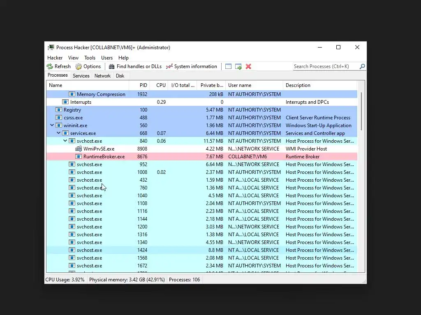421x315 pixels.
Task: Click the services.exe process icon
Action: (65, 133)
